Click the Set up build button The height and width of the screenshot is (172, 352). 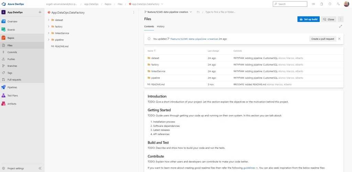click(x=308, y=19)
